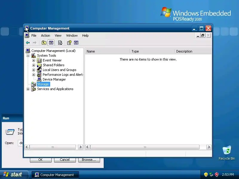Image resolution: width=239 pixels, height=179 pixels.
Task: Open the Help menu
Action: point(85,36)
